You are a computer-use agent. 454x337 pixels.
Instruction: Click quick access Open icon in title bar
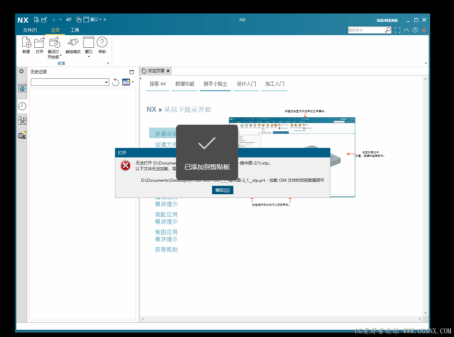coord(44,20)
